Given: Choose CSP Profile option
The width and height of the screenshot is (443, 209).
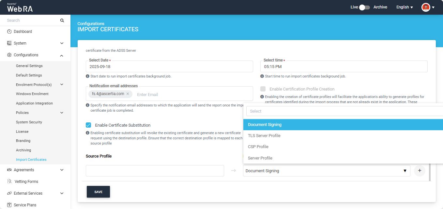Looking at the screenshot, I should click(258, 147).
